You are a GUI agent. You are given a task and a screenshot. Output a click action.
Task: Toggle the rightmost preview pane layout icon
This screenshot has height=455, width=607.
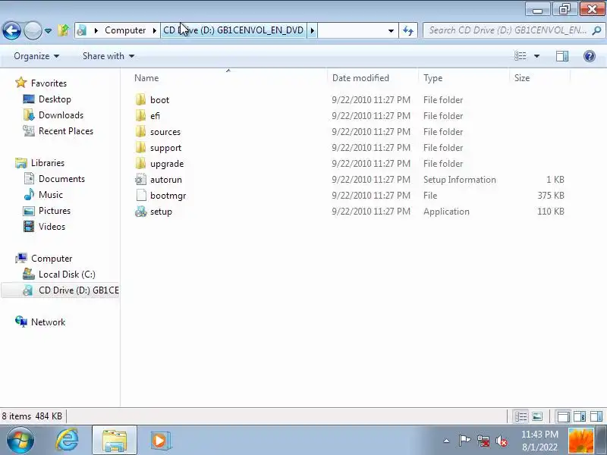[596, 416]
